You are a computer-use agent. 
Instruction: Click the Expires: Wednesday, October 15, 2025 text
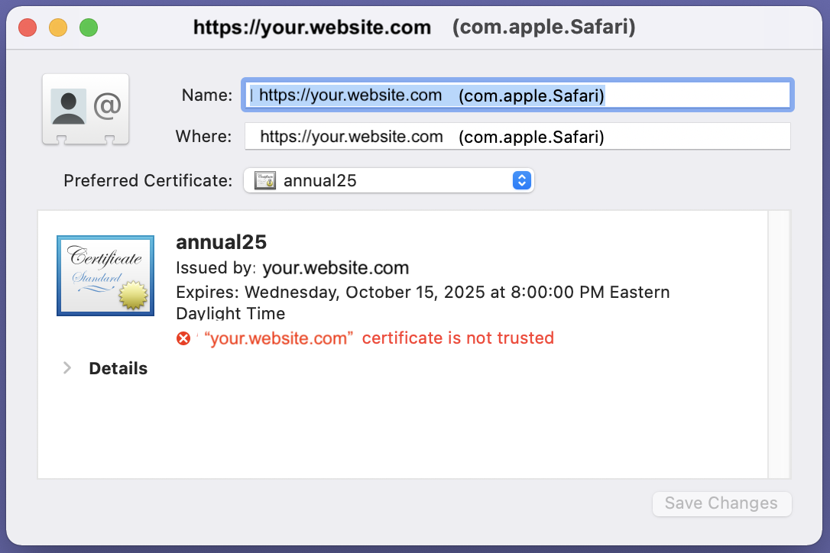coord(423,302)
